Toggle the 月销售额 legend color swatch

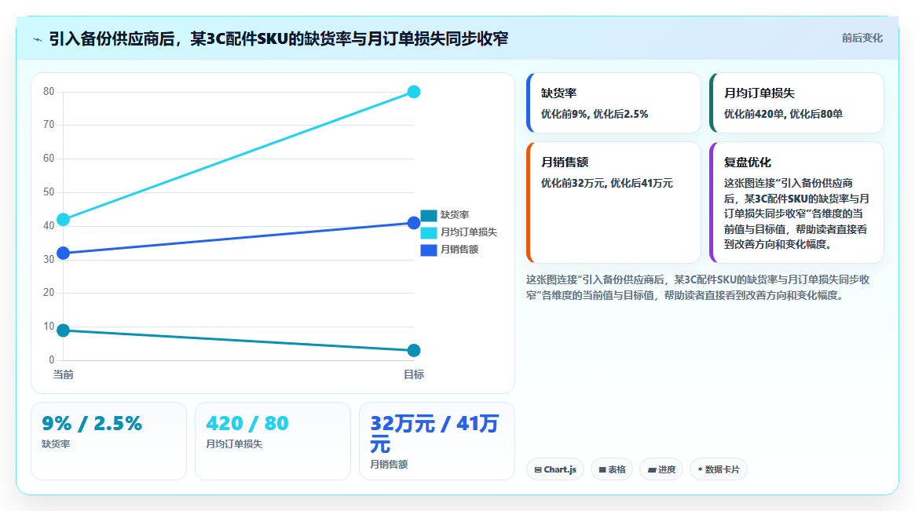point(428,250)
